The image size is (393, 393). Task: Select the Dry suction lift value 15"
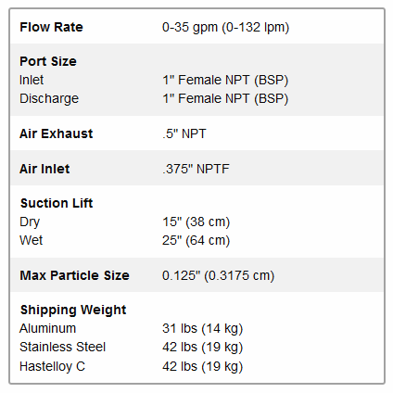(x=196, y=222)
